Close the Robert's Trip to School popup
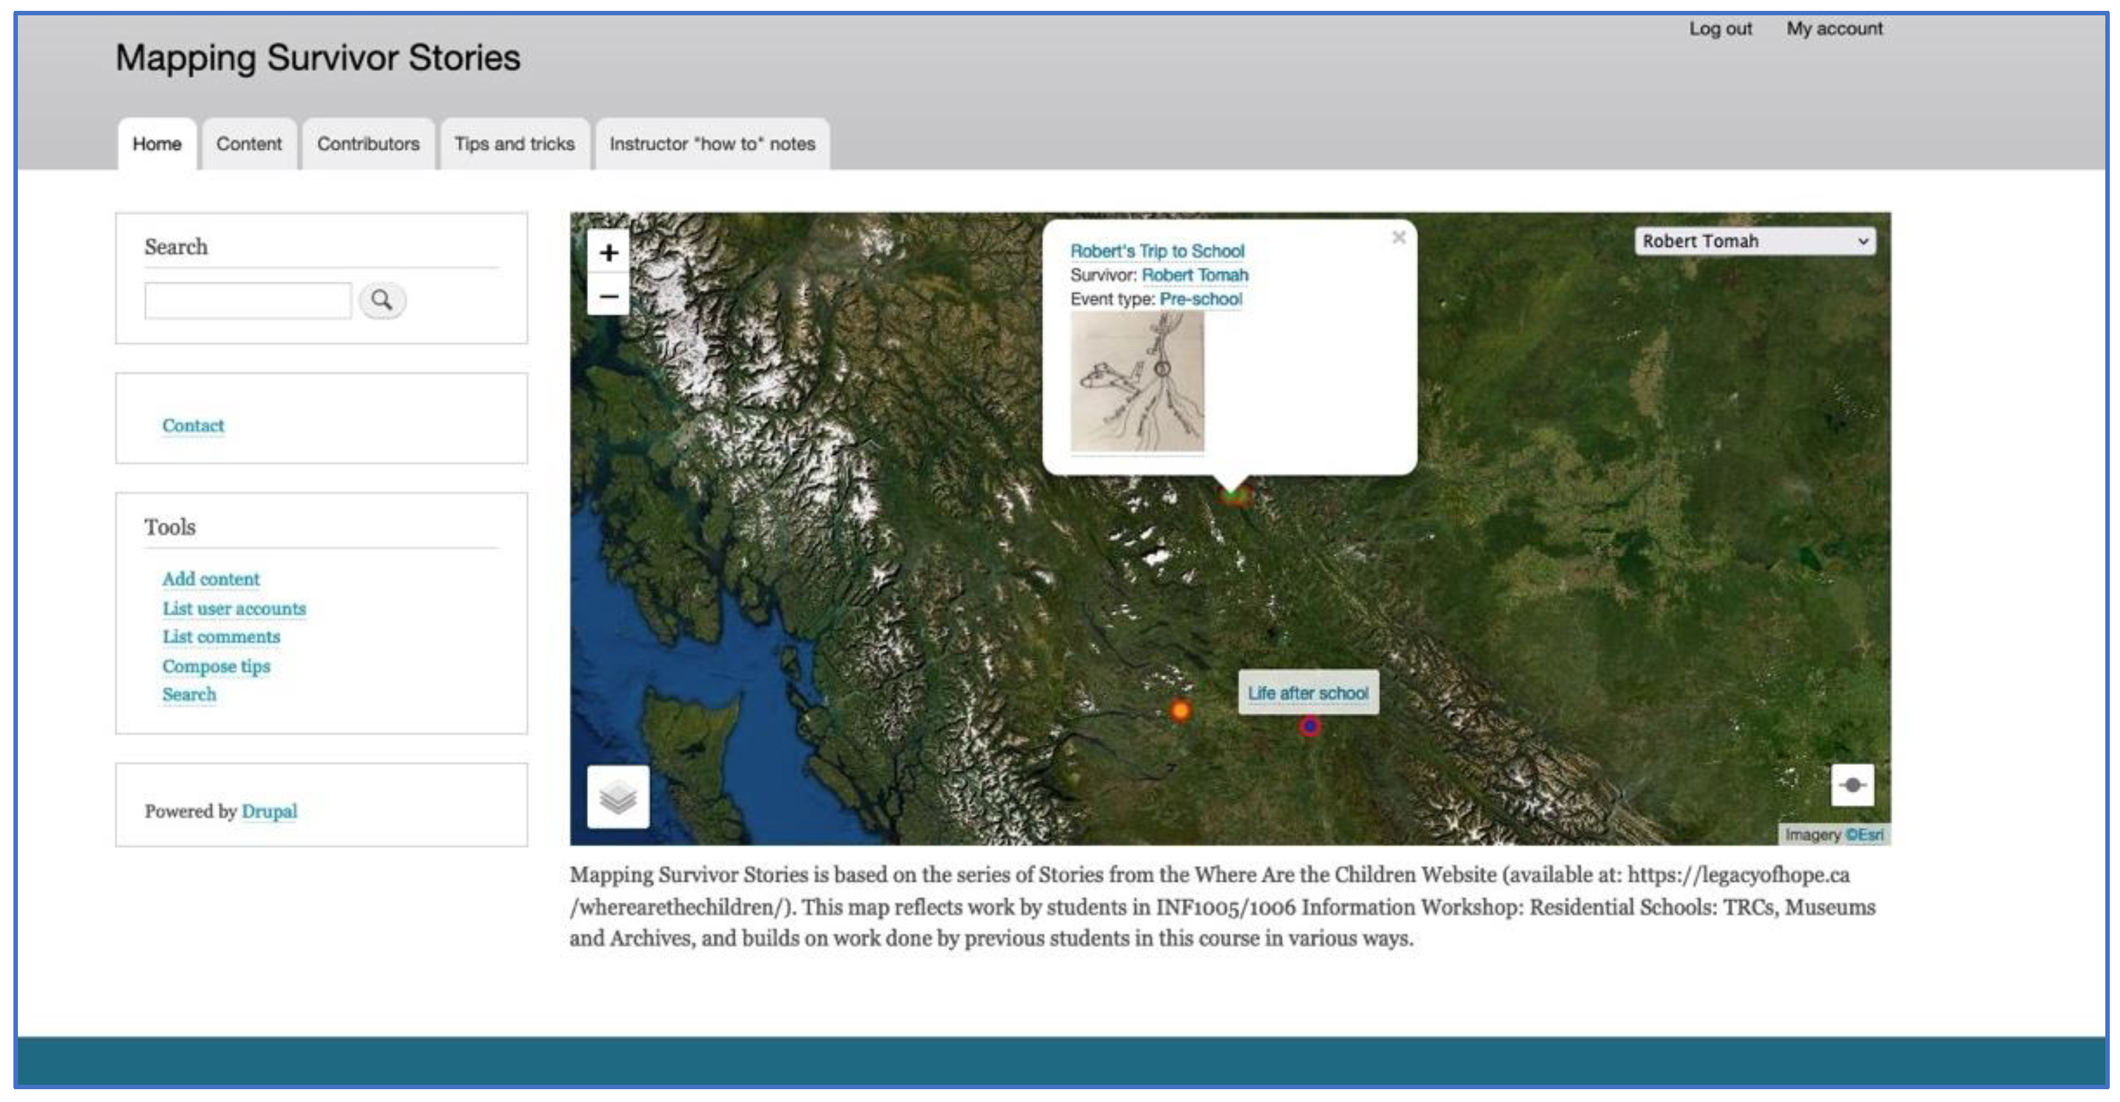 1398,238
